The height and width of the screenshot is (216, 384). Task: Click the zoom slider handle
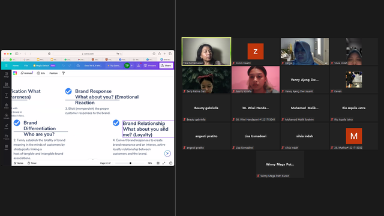[x=130, y=163]
